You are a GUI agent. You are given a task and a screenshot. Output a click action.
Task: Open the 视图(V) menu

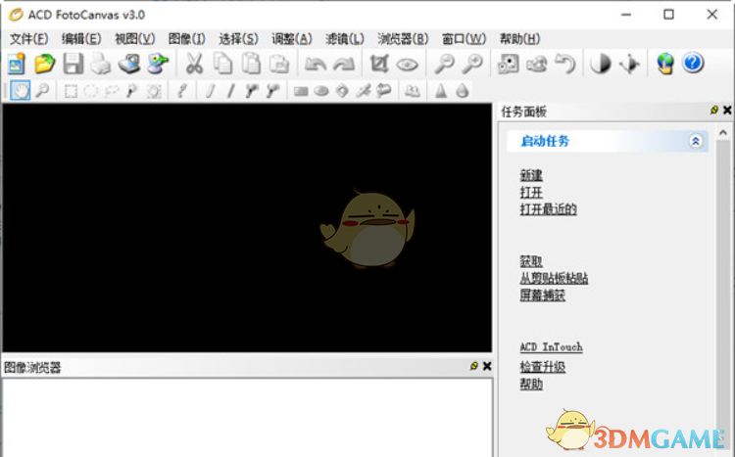135,39
